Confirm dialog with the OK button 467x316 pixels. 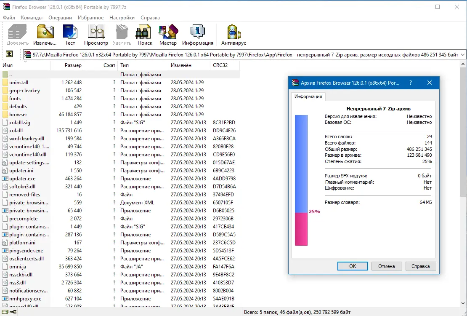[x=353, y=266]
